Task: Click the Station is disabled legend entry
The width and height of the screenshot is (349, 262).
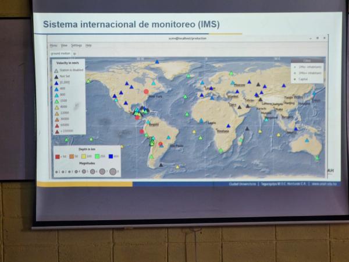Action: [69, 70]
